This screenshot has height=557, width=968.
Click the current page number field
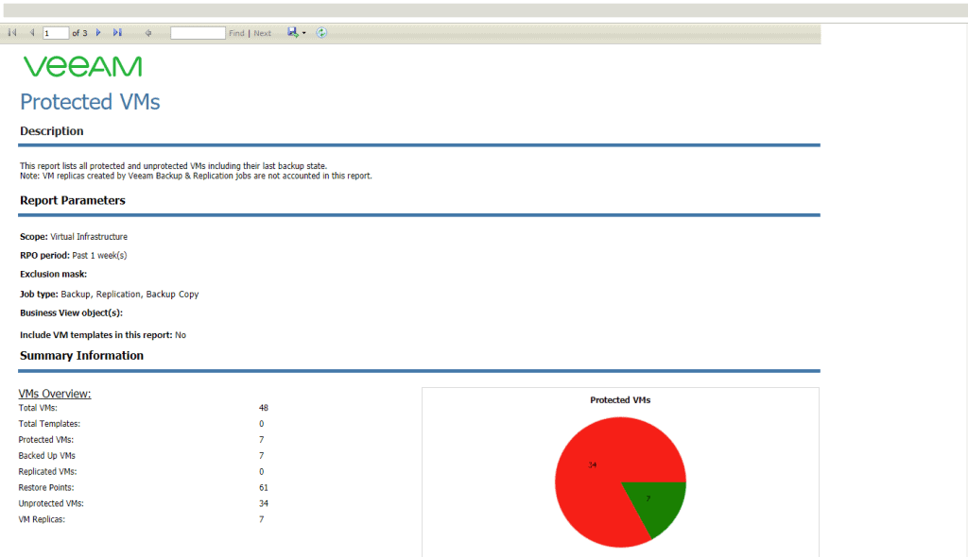point(56,33)
